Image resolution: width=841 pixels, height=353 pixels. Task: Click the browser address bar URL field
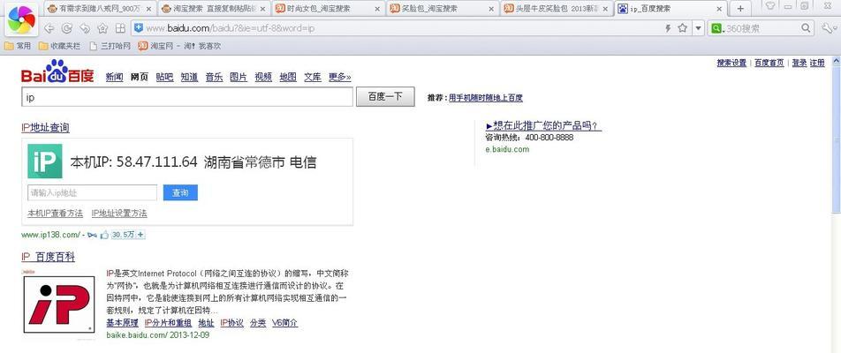pyautogui.click(x=397, y=28)
